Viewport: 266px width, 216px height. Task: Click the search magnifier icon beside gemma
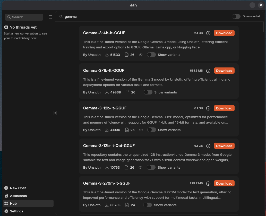pyautogui.click(x=61, y=16)
